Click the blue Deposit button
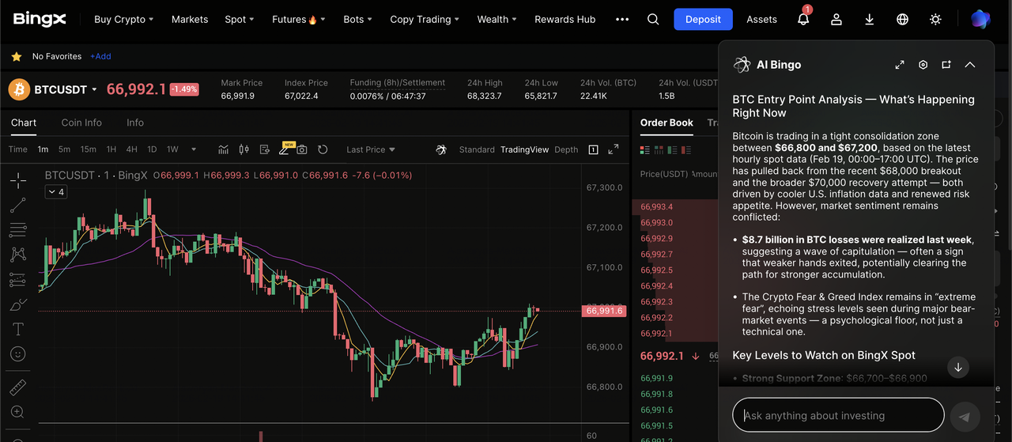Viewport: 1012px width, 442px height. coord(703,19)
